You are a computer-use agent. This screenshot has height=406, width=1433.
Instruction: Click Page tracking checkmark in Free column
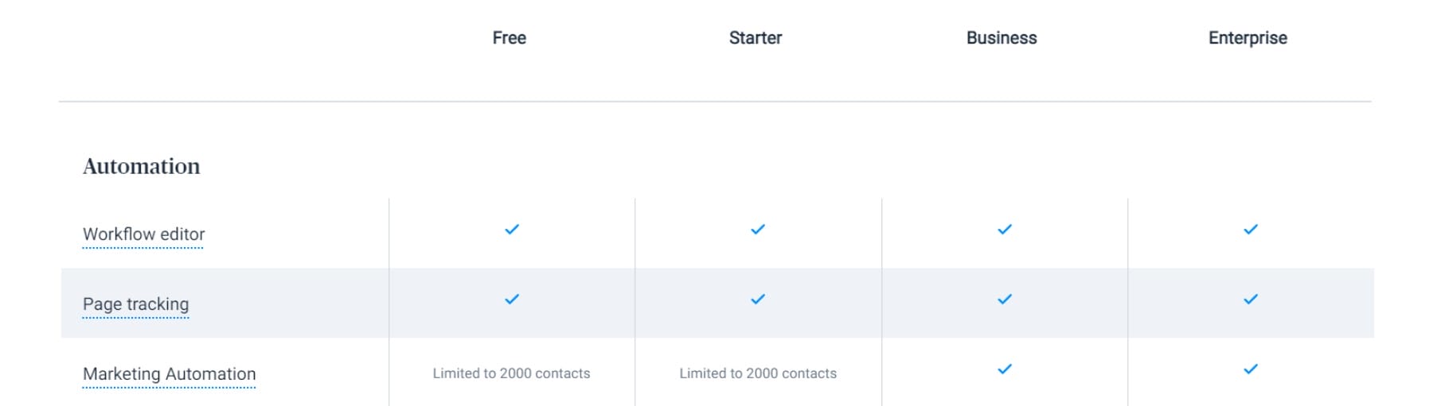512,300
